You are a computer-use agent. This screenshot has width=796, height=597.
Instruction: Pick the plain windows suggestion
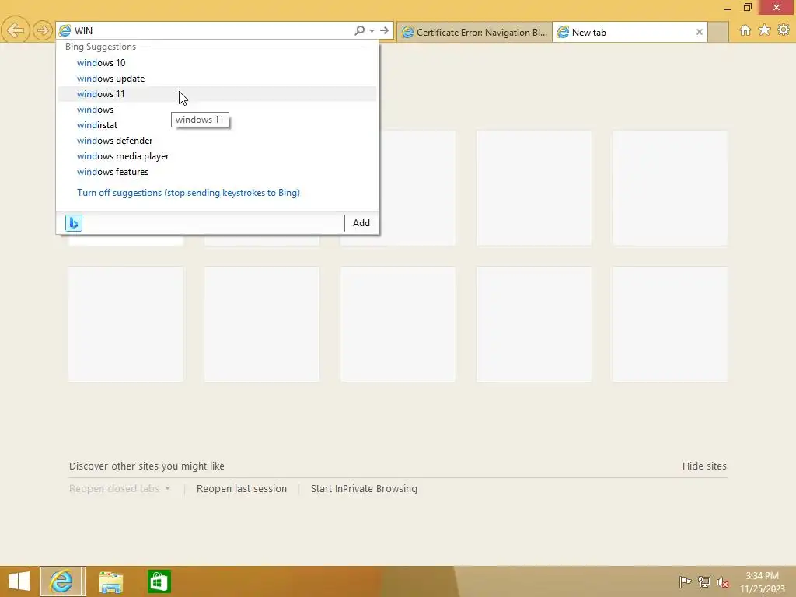point(217,109)
